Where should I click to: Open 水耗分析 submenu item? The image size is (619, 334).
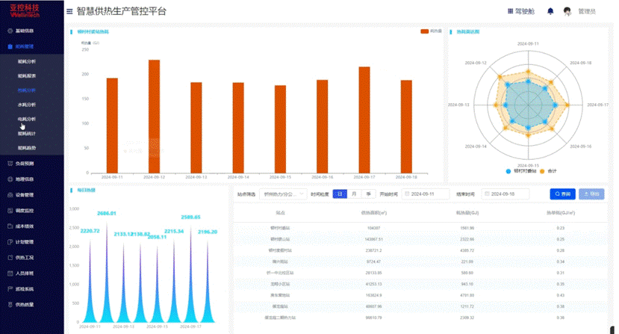point(27,105)
